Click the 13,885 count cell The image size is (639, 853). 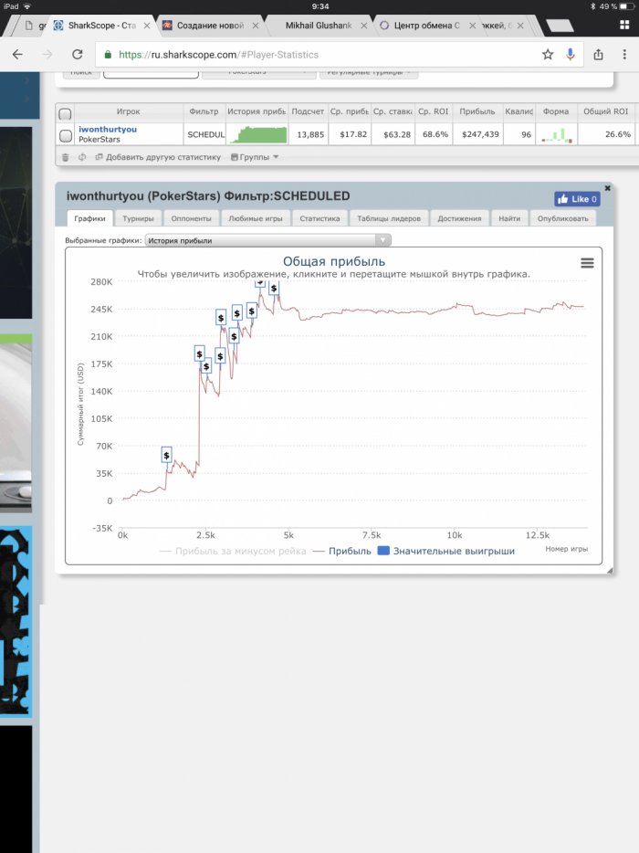point(308,134)
